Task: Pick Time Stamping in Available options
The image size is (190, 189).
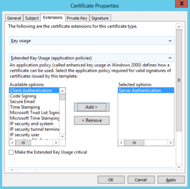Action: point(34,107)
